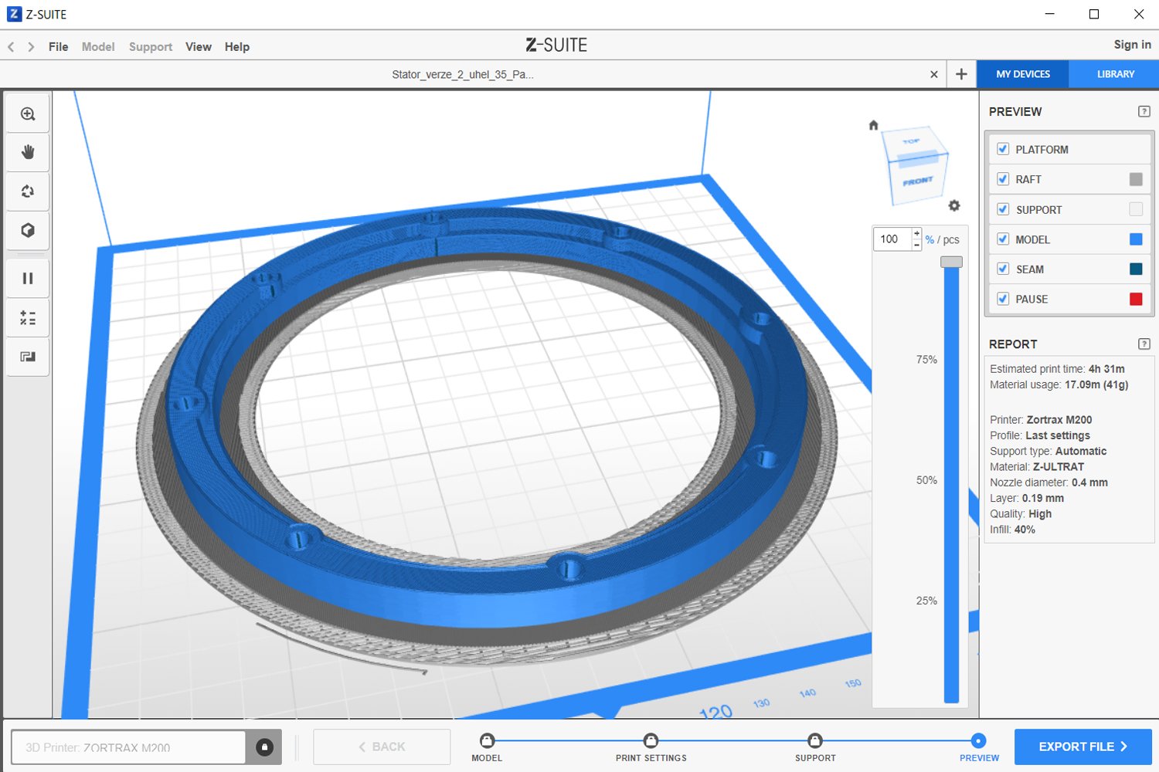Viewport: 1159px width, 772px height.
Task: Click the layer preview slider handle
Action: click(951, 262)
